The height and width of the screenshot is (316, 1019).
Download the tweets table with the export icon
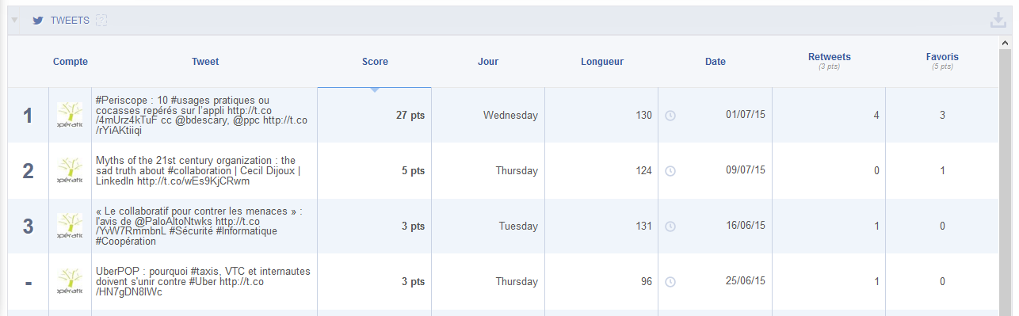tap(998, 21)
